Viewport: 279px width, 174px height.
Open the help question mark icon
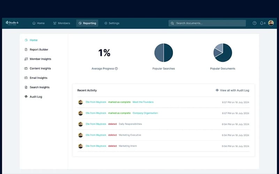point(255,23)
